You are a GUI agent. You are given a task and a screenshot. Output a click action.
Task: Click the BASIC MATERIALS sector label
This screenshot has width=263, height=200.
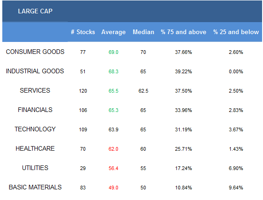coord(35,187)
